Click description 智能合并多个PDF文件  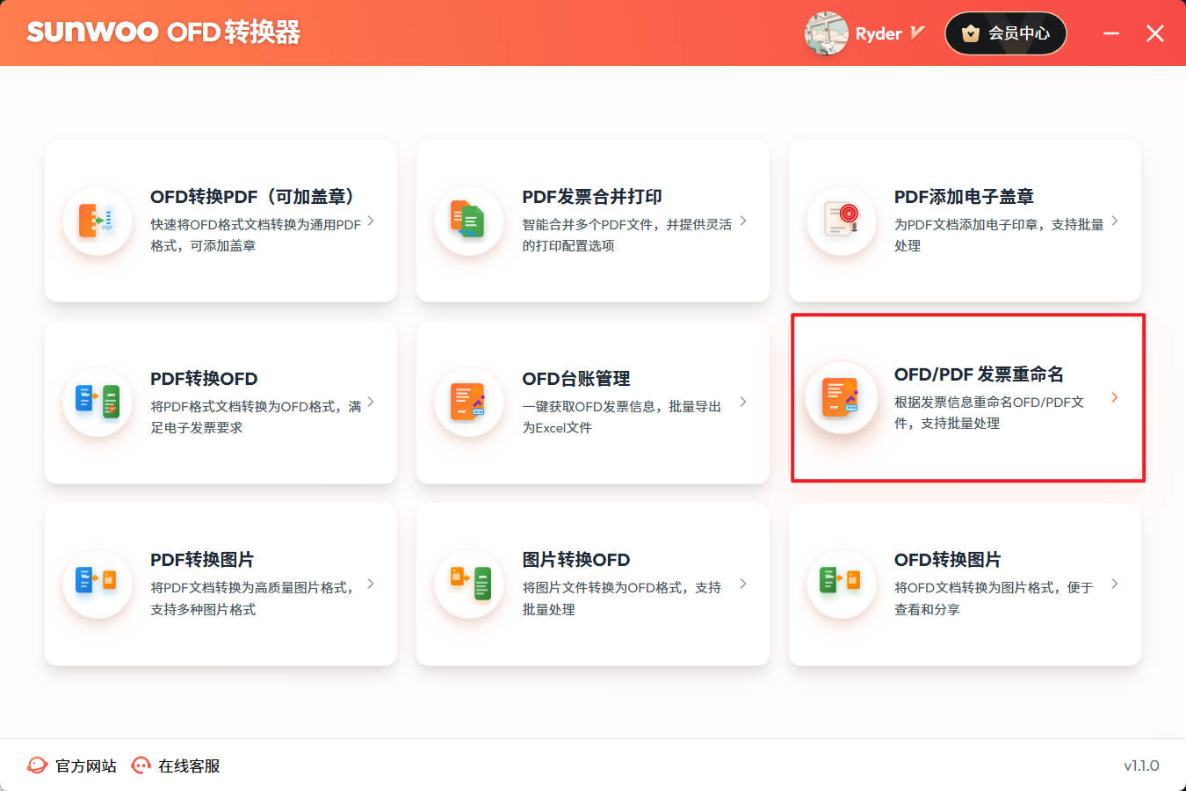pyautogui.click(x=626, y=236)
